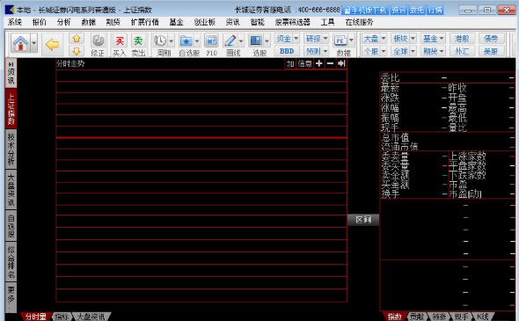
Task: Expand the 大盘 dropdown arrow
Action: coord(384,39)
